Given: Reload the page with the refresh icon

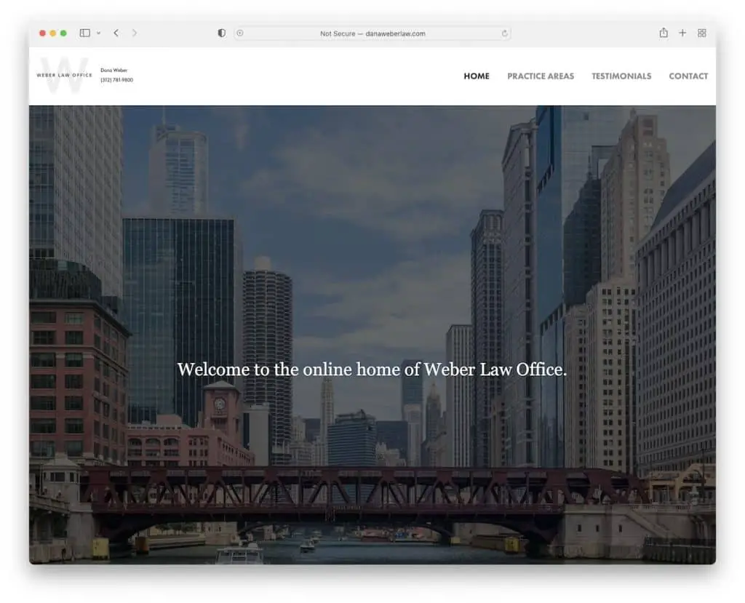Looking at the screenshot, I should [505, 33].
